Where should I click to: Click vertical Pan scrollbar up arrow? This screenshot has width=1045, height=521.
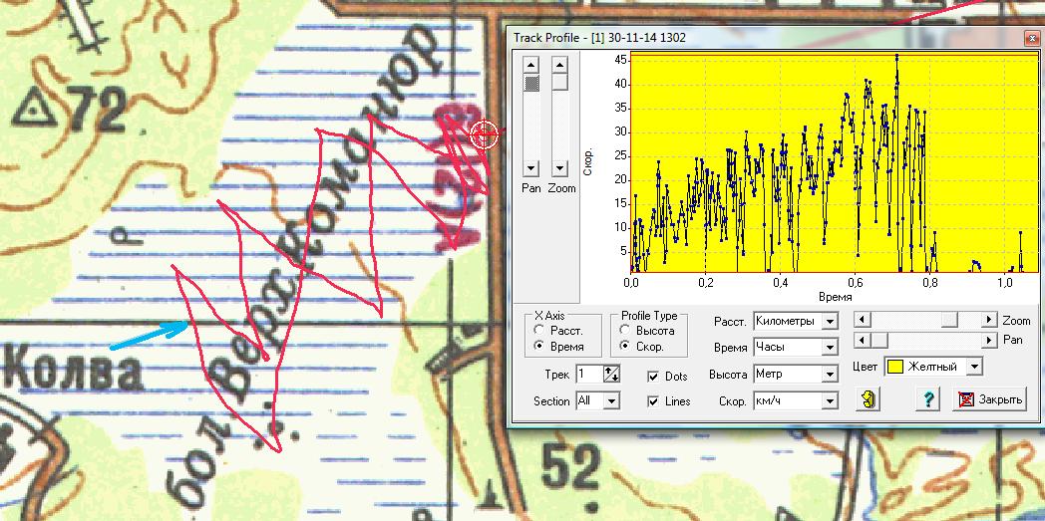(531, 63)
